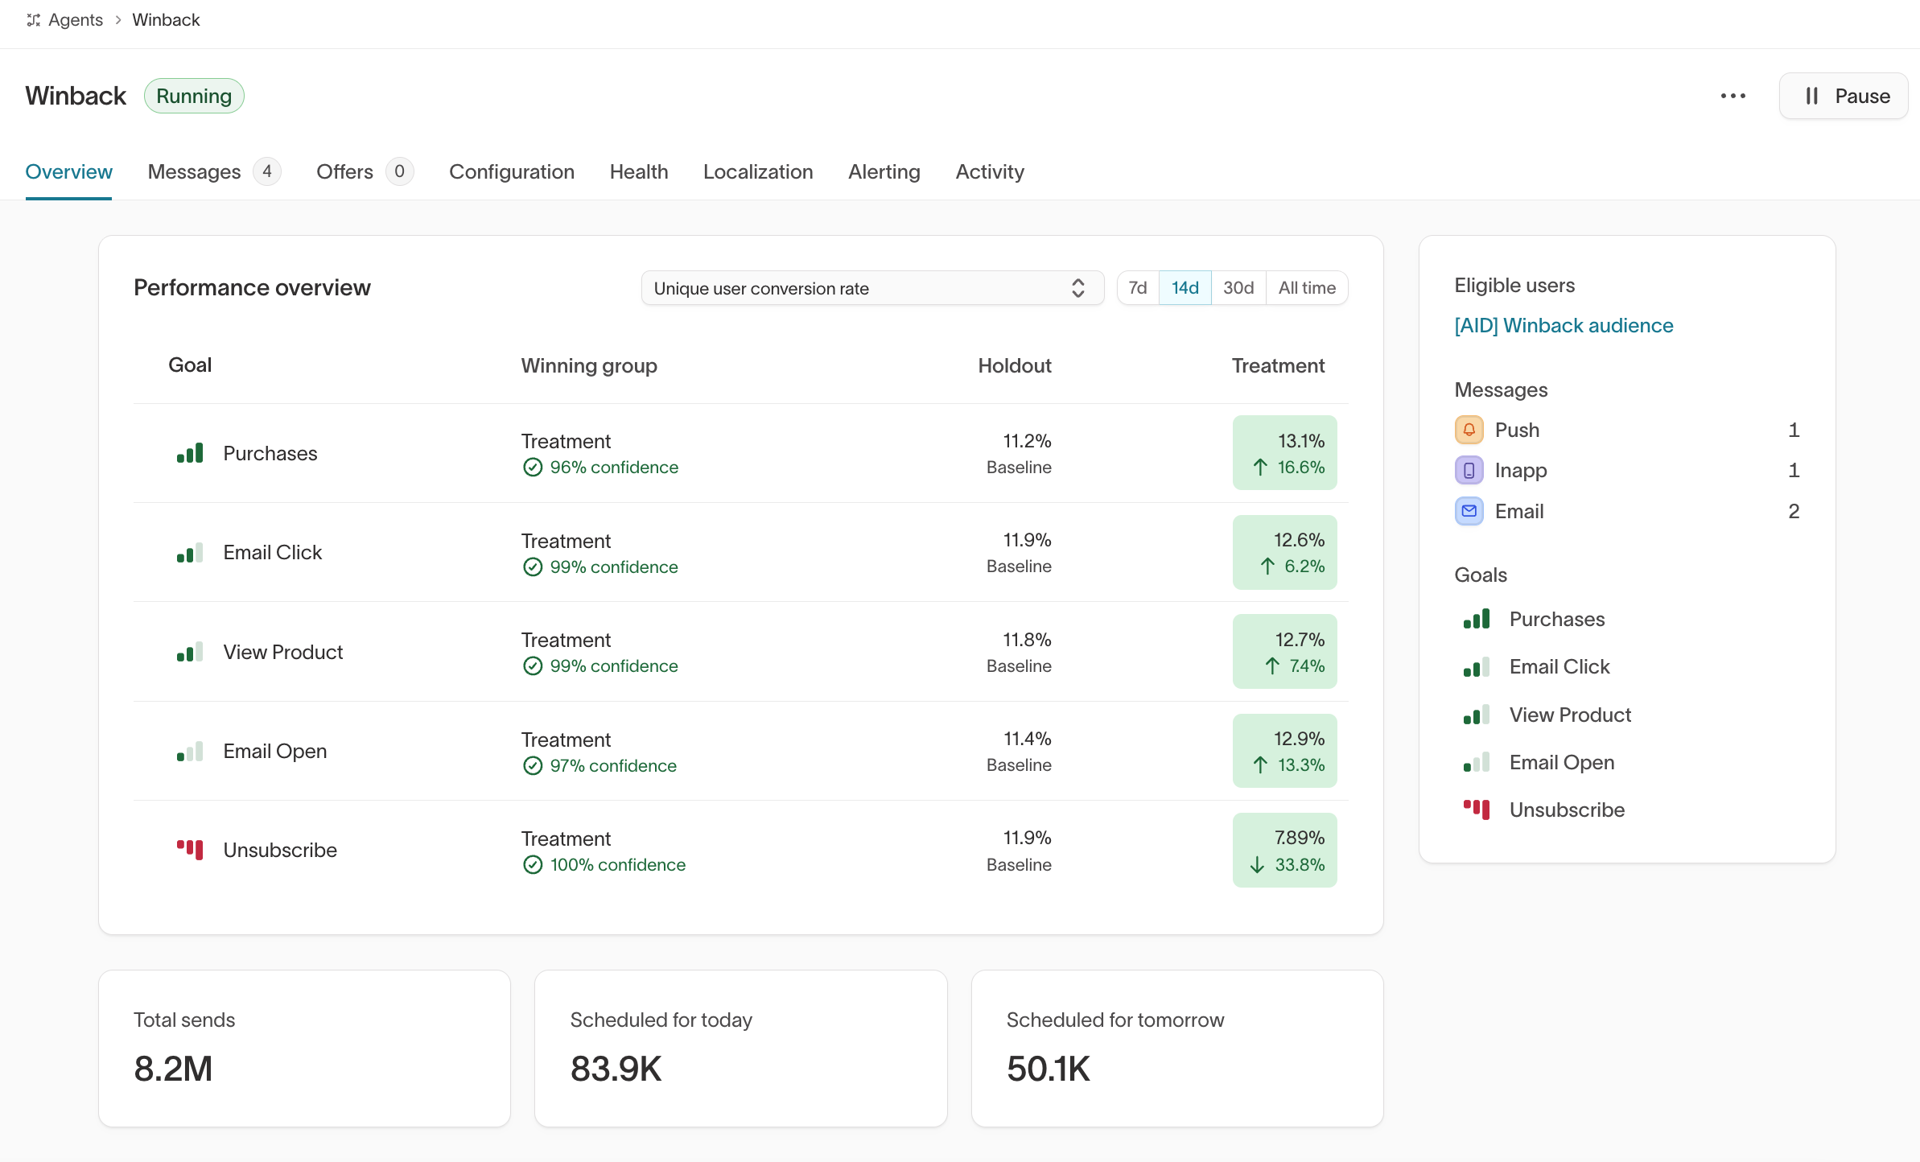Select the 30d time range

(x=1238, y=288)
